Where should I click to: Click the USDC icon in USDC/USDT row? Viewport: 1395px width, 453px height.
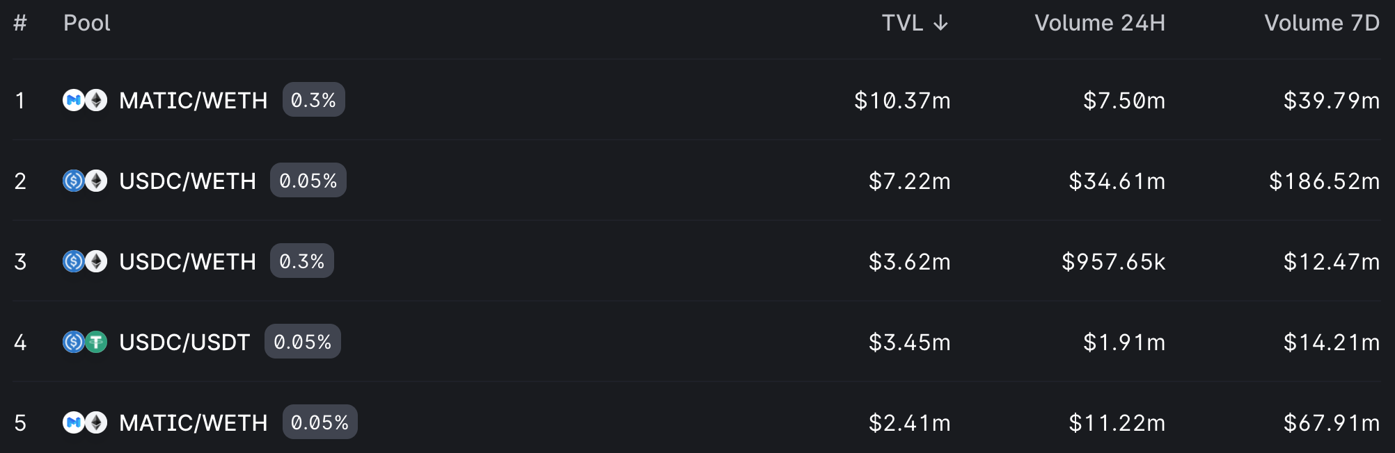[74, 342]
